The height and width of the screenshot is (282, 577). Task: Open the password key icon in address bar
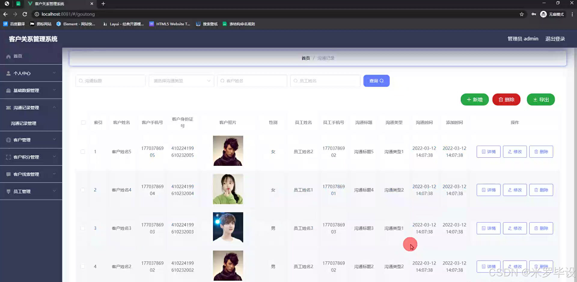[534, 14]
